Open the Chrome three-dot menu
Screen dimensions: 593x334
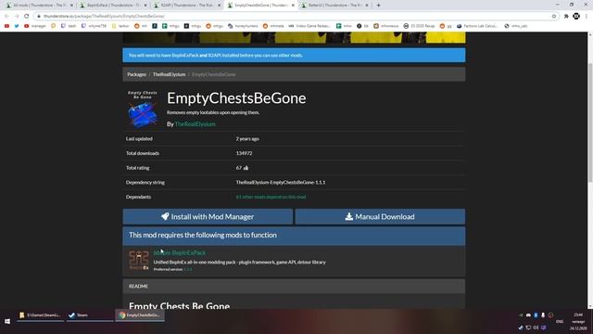coord(587,17)
